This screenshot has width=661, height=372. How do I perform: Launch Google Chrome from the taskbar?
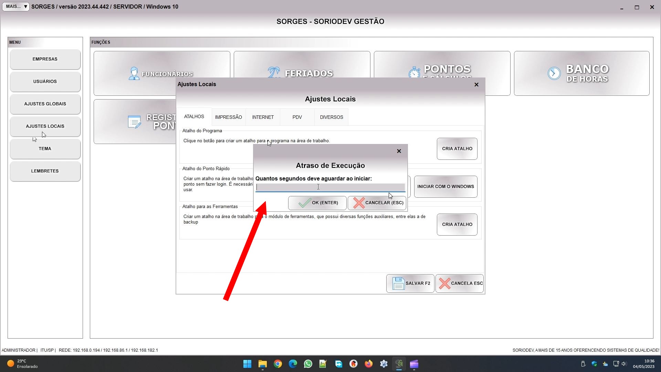click(277, 364)
